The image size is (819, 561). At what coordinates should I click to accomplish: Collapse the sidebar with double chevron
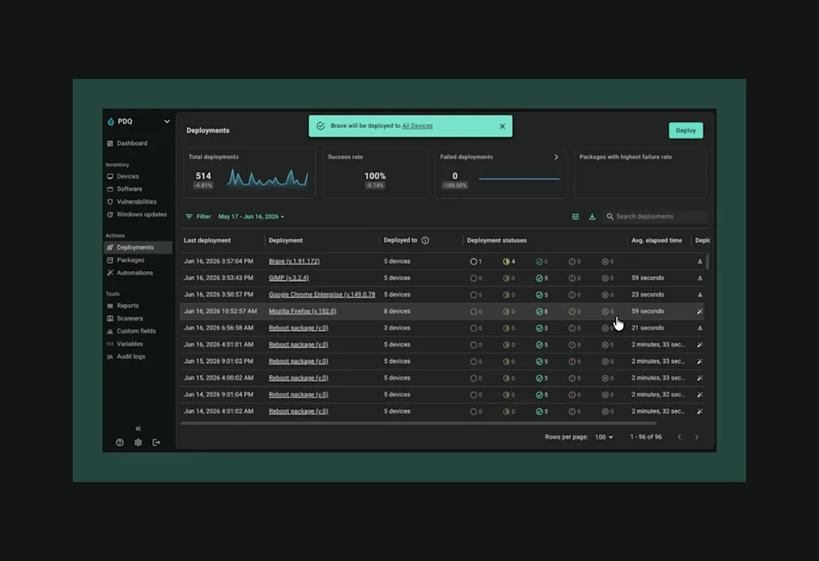(138, 428)
